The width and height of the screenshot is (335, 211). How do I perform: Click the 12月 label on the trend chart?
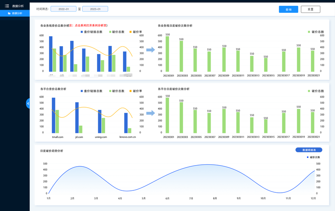[313, 199]
